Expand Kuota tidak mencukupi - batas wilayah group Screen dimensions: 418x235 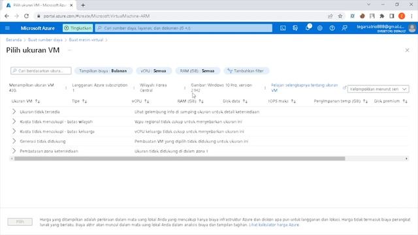point(14,121)
